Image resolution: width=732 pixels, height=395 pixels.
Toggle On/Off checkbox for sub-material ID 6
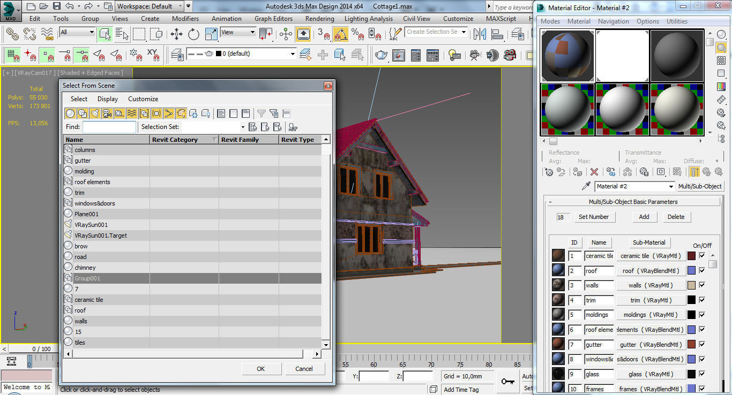[702, 330]
